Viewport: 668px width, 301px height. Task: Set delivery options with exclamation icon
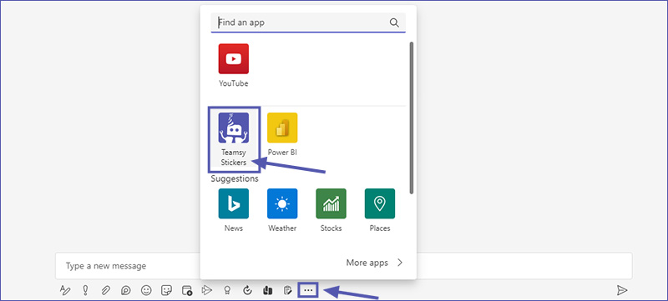click(x=86, y=290)
